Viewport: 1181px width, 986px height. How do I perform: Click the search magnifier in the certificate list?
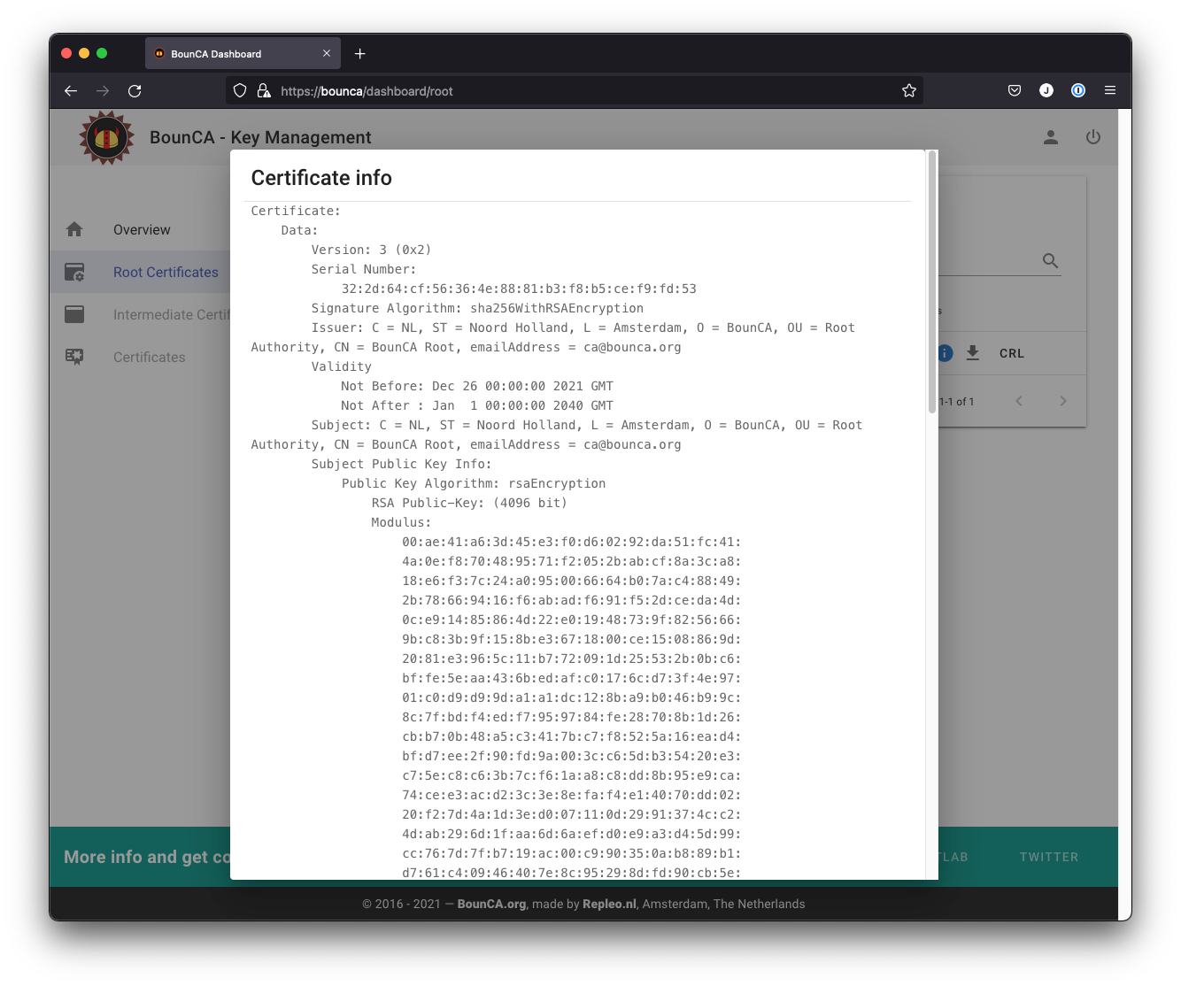[1050, 261]
